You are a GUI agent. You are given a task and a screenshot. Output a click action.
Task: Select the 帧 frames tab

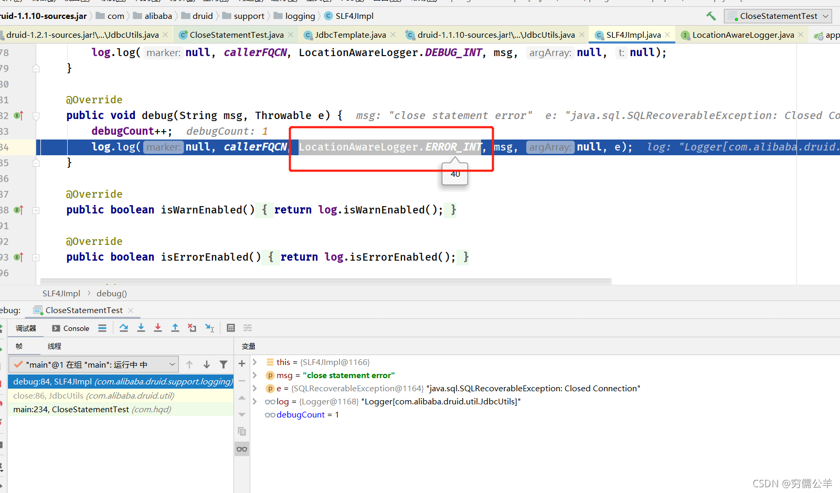point(19,346)
